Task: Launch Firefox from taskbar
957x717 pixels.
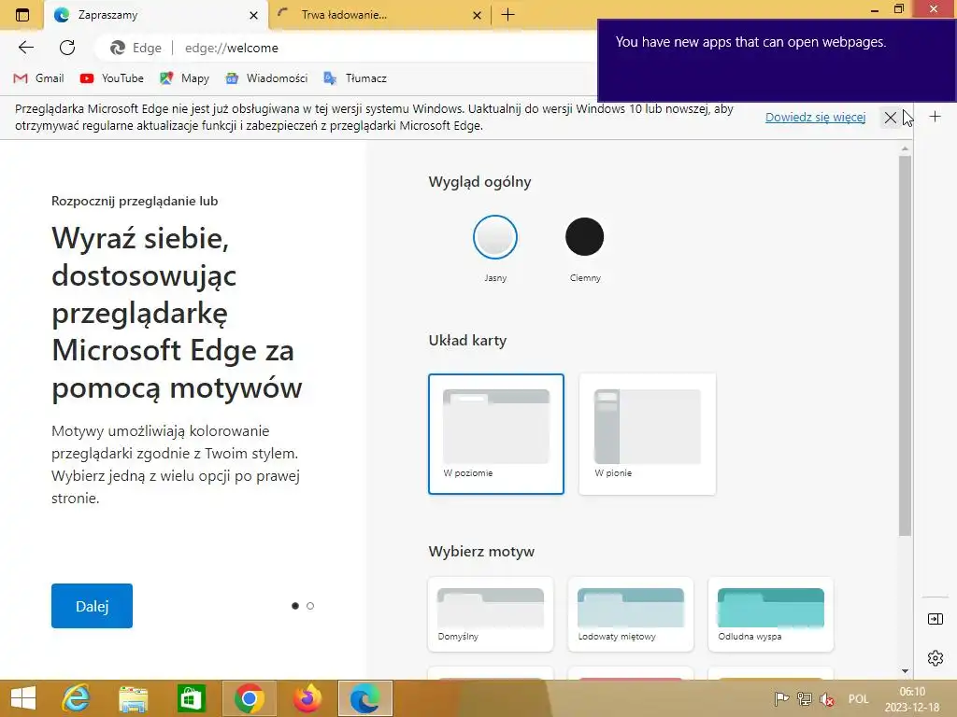Action: pyautogui.click(x=307, y=698)
